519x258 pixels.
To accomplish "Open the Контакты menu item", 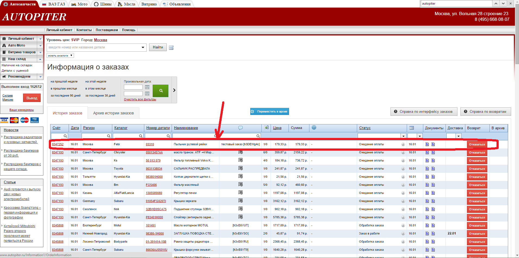I will pos(84,30).
